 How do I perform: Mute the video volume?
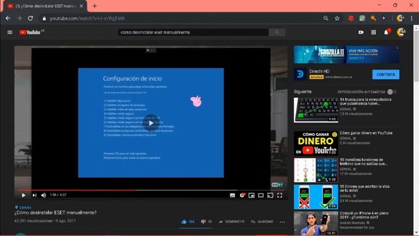click(x=44, y=195)
